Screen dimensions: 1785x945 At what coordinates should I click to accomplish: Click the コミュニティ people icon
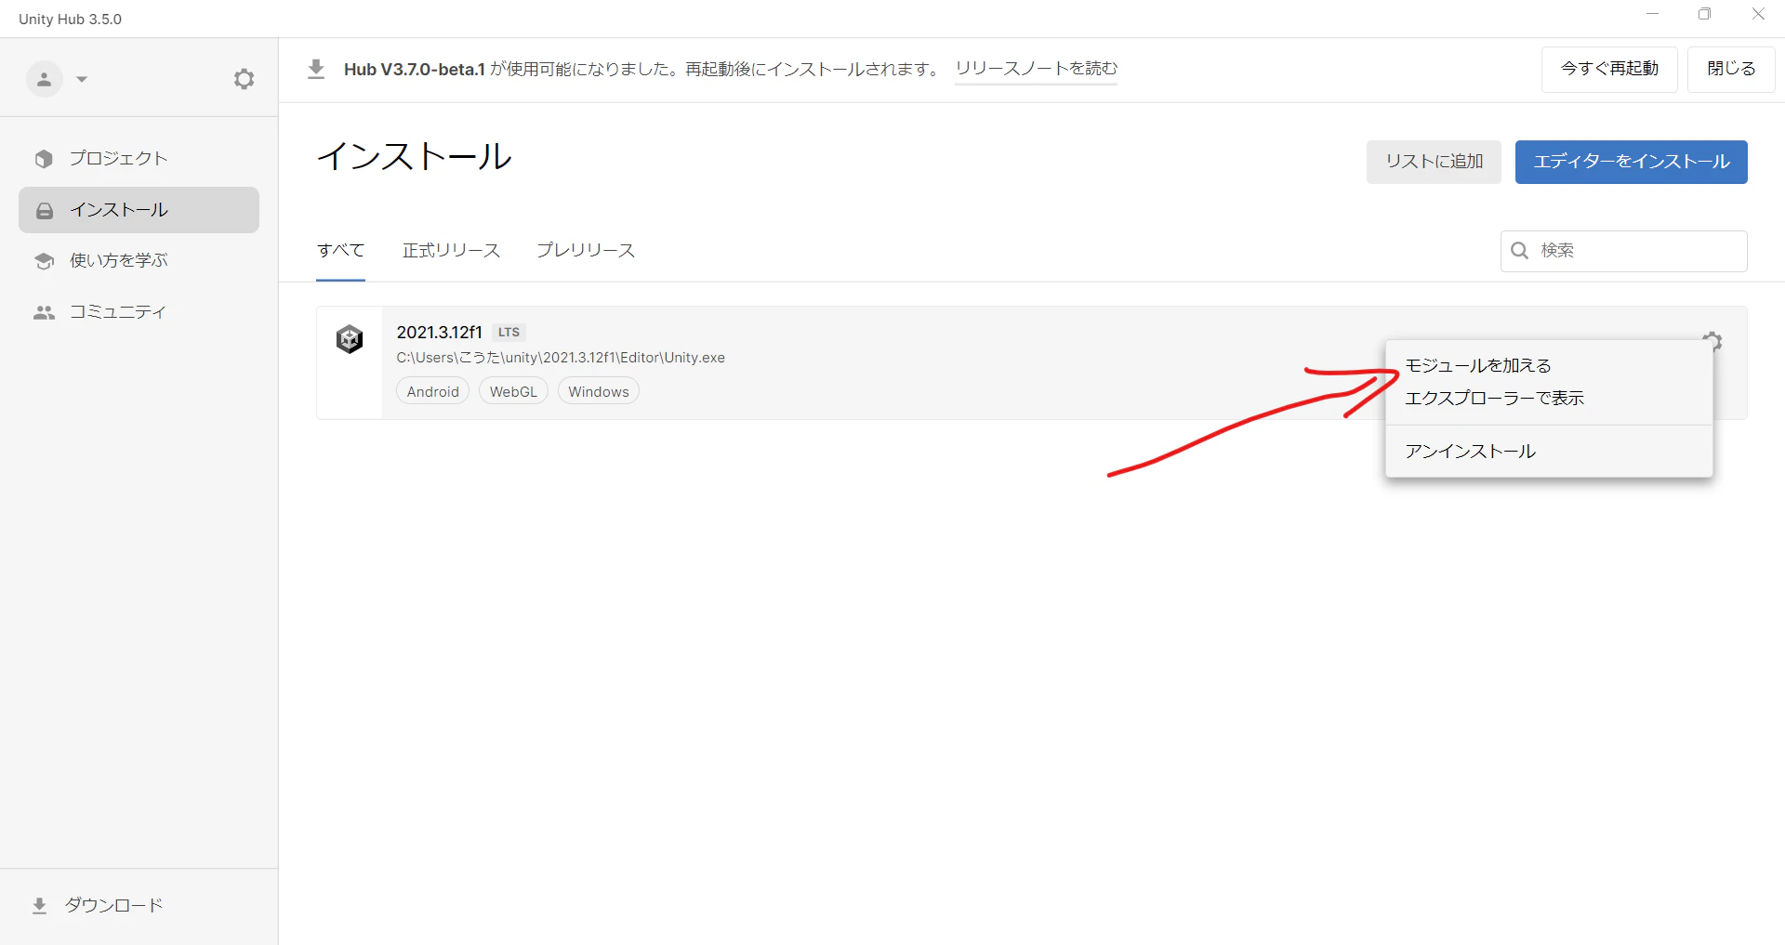(45, 313)
